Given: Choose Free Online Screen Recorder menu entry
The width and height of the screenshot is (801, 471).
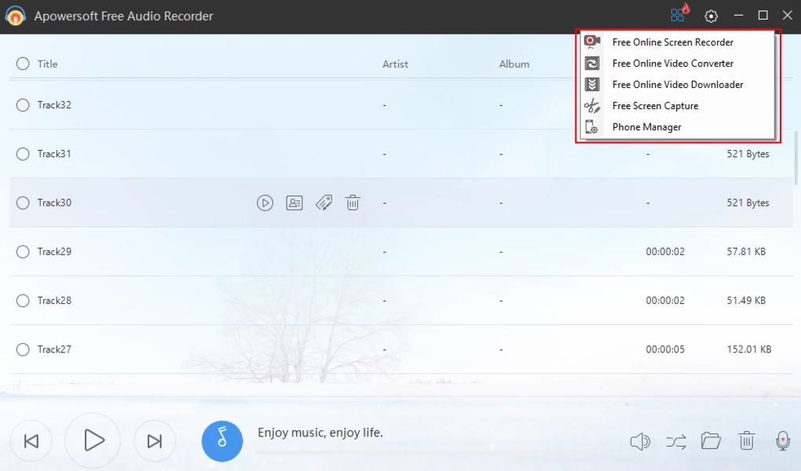Looking at the screenshot, I should click(678, 42).
